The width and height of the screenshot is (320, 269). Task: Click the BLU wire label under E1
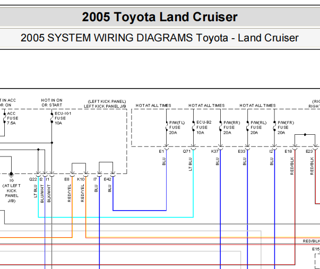pyautogui.click(x=164, y=161)
